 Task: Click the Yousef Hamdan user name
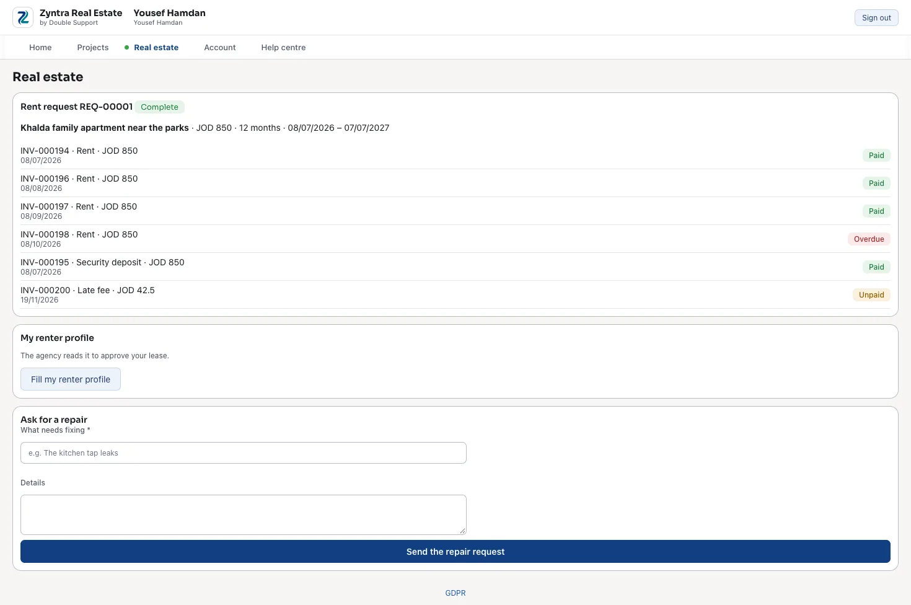pyautogui.click(x=169, y=13)
